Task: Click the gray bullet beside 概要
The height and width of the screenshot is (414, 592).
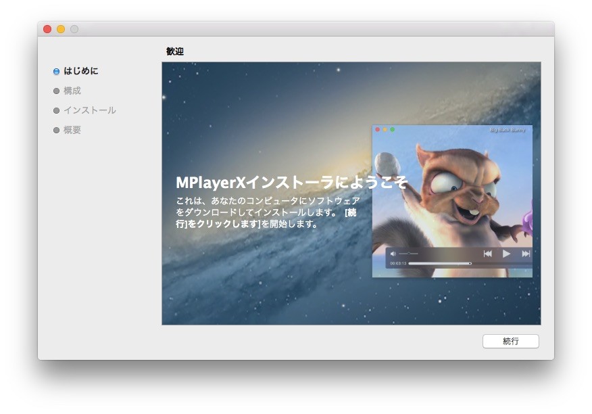Action: [56, 131]
